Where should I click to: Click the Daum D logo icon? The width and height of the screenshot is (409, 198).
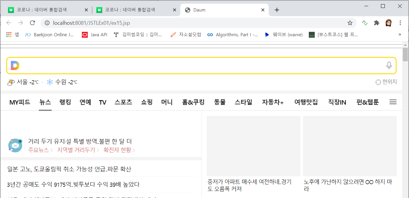pyautogui.click(x=15, y=65)
